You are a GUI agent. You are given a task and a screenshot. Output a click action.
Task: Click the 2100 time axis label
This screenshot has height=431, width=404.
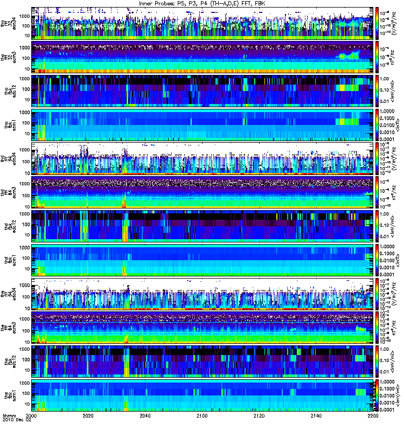(x=202, y=416)
